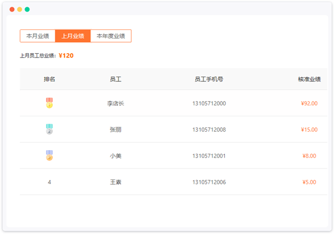
Task: Click the gold first-place medal icon
Action: tap(50, 103)
